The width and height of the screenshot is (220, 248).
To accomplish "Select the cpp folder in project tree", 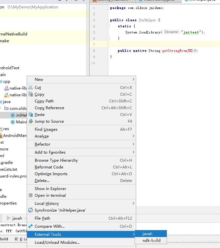I will point(7,81).
